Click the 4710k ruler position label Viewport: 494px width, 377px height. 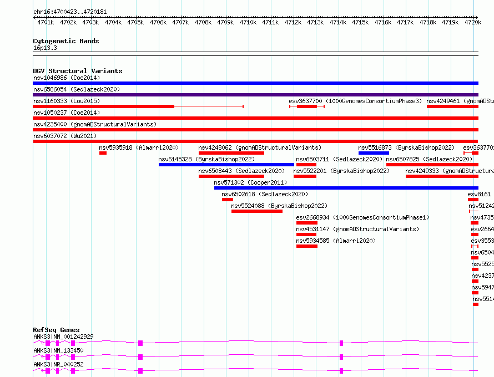coord(248,22)
